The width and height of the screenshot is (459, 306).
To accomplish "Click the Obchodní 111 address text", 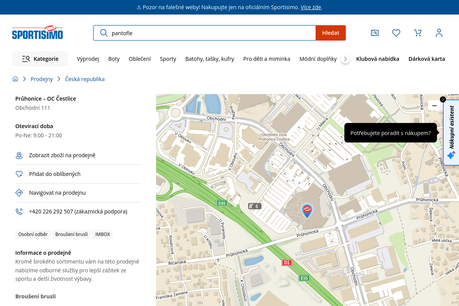I will (33, 108).
